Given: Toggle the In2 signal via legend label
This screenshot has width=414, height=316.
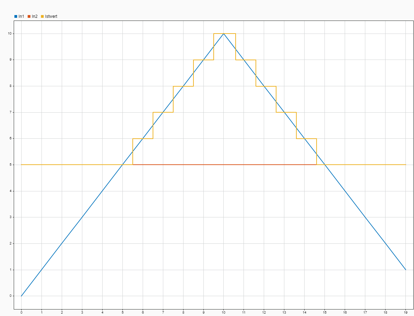Looking at the screenshot, I should coord(35,16).
